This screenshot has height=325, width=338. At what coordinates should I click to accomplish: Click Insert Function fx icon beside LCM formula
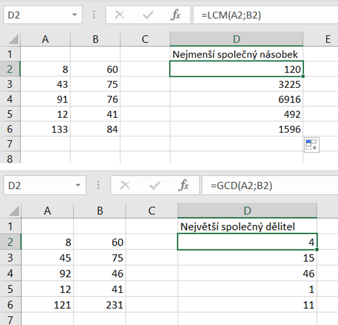[175, 15]
